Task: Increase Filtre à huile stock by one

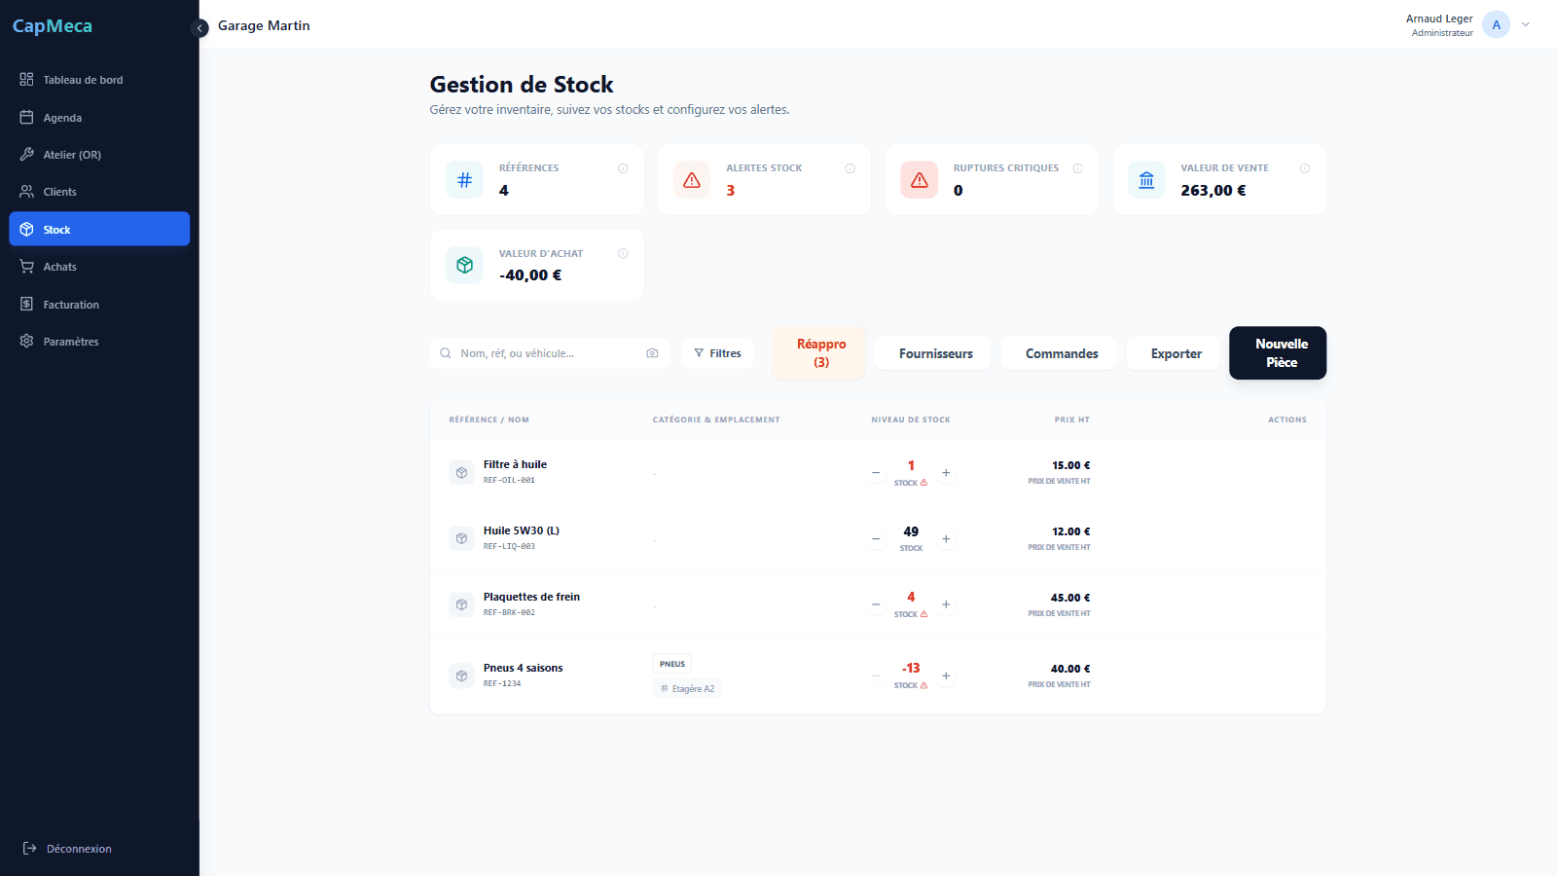Action: pyautogui.click(x=945, y=472)
